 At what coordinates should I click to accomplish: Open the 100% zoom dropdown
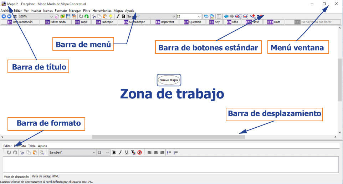click(x=51, y=16)
